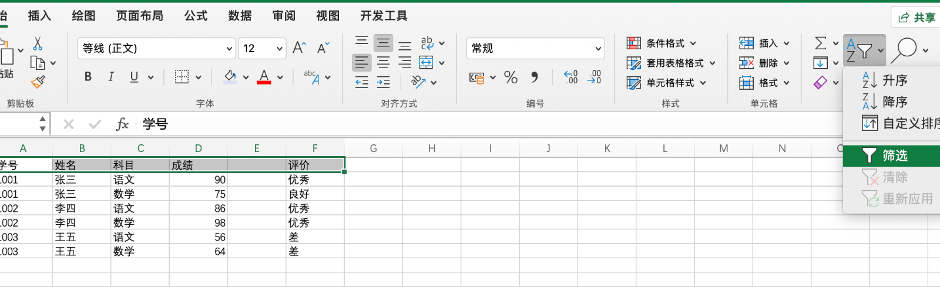Viewport: 940px width, 287px height.
Task: Switch to the 开发工具 tab
Action: click(x=384, y=16)
